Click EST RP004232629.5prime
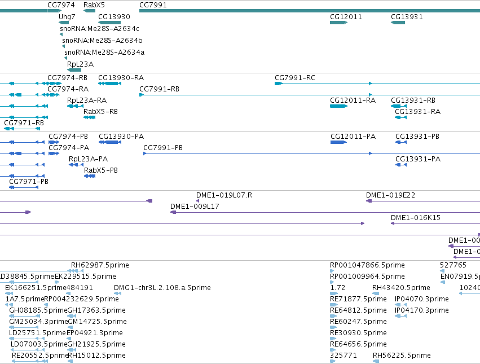The image size is (480, 364). click(x=81, y=299)
